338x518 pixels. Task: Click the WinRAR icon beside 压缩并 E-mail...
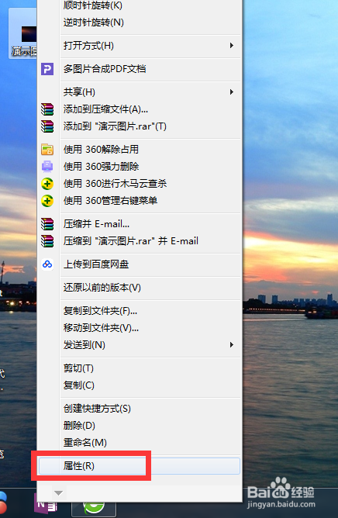pyautogui.click(x=47, y=224)
